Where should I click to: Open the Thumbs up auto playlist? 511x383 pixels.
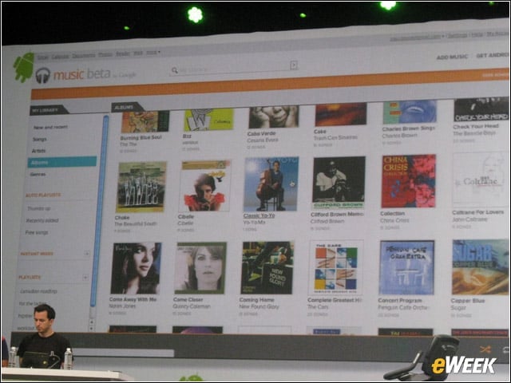pos(38,208)
